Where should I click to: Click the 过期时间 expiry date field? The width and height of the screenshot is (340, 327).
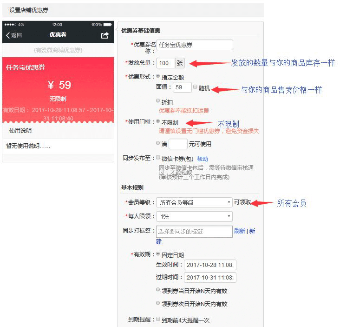tap(210, 278)
